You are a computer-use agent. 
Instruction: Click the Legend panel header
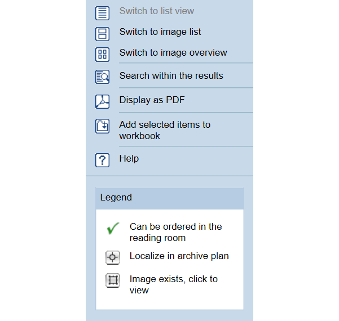(x=170, y=198)
